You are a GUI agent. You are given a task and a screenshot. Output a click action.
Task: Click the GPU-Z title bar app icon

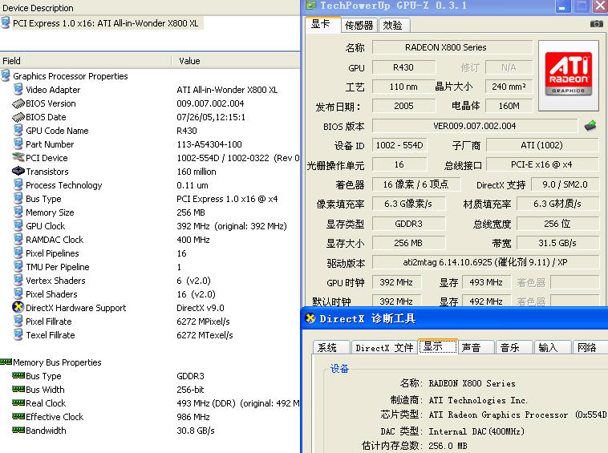point(311,5)
